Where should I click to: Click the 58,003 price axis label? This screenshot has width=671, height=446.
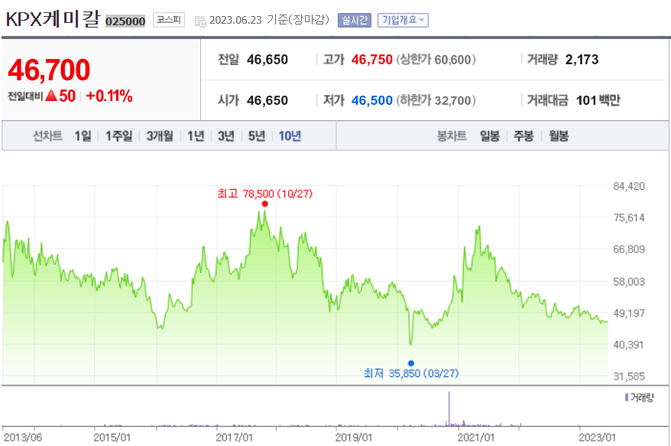tap(629, 282)
